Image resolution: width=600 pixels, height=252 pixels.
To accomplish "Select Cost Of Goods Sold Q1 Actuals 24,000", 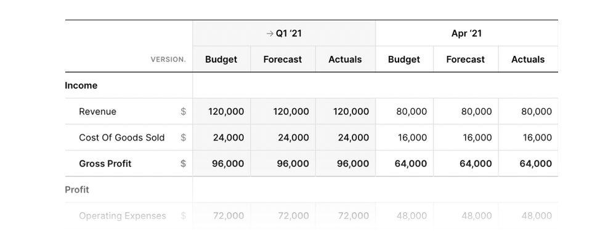I will 346,138.
